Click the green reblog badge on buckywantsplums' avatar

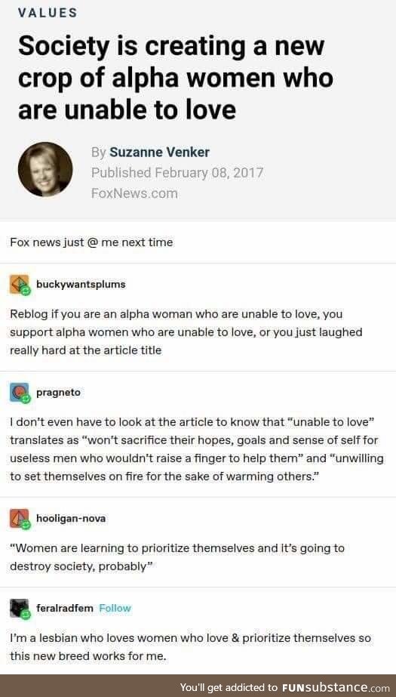tap(26, 291)
